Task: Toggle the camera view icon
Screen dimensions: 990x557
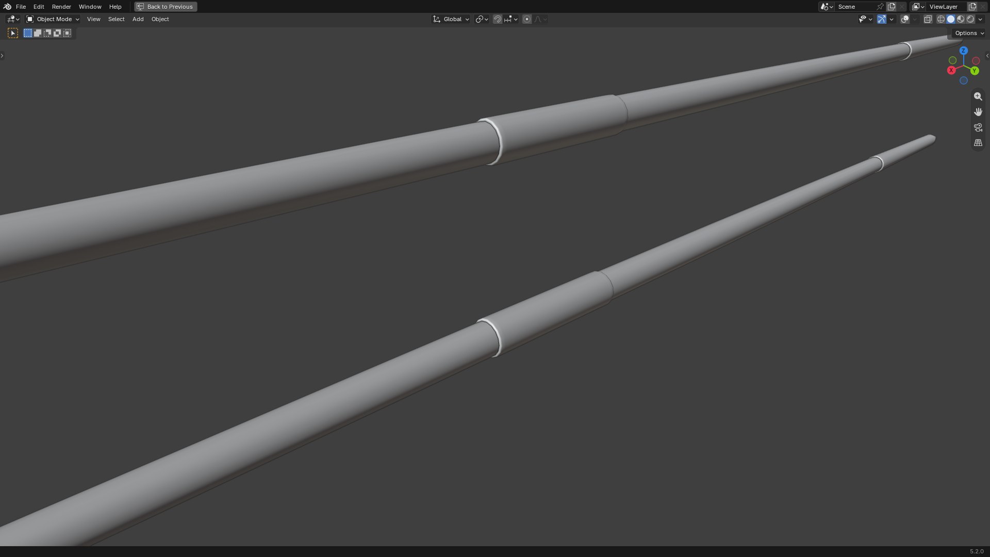Action: click(978, 127)
